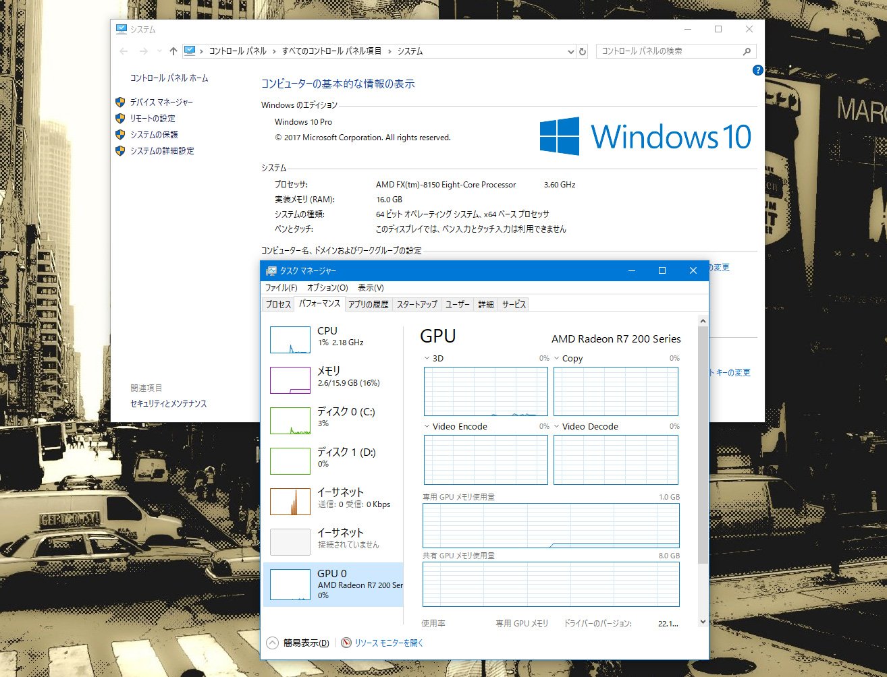Click the AMD FX(tm)-8150 processor text
This screenshot has height=677, width=887.
446,185
